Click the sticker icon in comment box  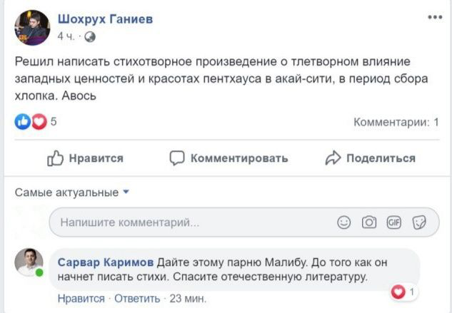[419, 222]
